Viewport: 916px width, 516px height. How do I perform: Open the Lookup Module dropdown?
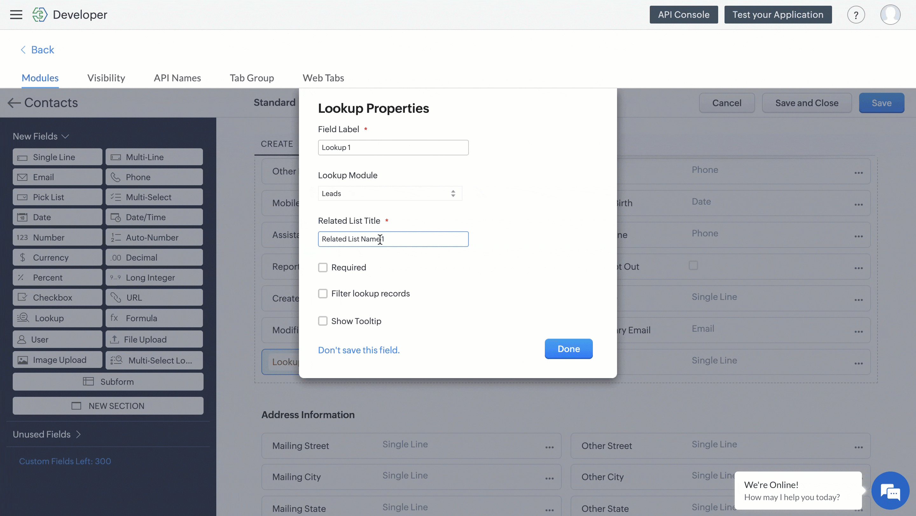pos(390,193)
